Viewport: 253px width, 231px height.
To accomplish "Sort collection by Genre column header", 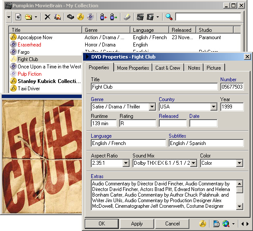I will [x=106, y=30].
